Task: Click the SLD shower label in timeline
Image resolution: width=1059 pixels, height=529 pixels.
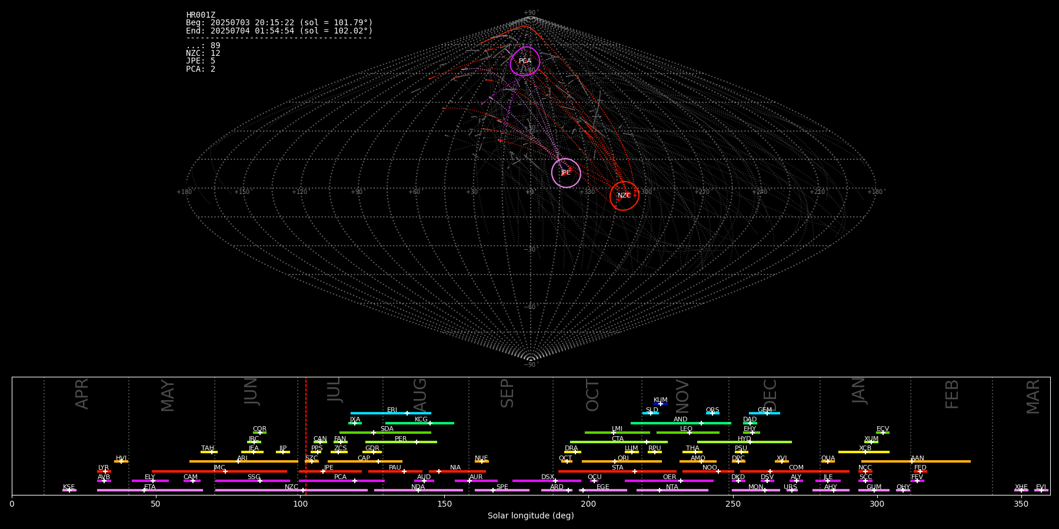Action: pyautogui.click(x=652, y=410)
